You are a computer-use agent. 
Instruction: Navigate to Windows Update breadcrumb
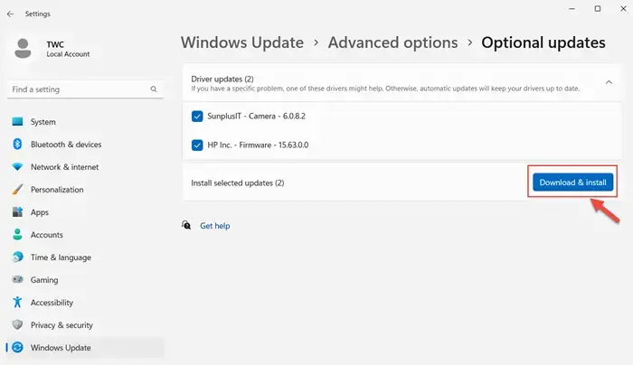pos(242,42)
